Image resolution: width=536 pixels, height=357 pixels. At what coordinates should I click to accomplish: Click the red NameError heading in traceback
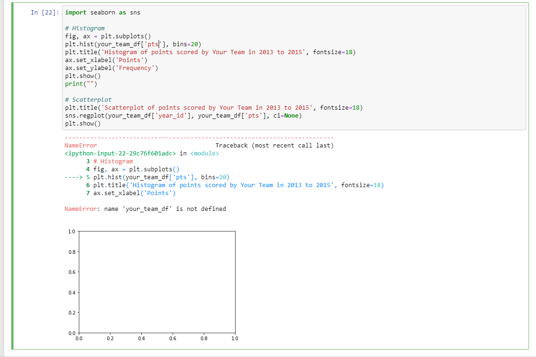[81, 146]
